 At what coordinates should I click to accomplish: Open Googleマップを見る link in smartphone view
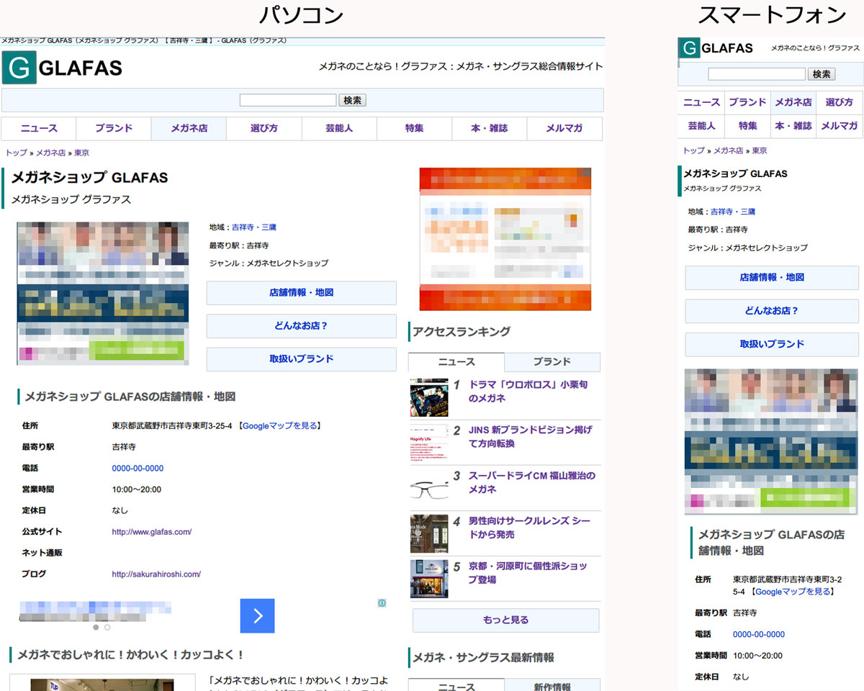(x=792, y=592)
